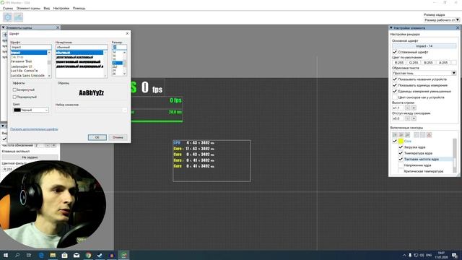Select the обычный font style
Viewport: 462px width, 260px height.
coord(79,53)
